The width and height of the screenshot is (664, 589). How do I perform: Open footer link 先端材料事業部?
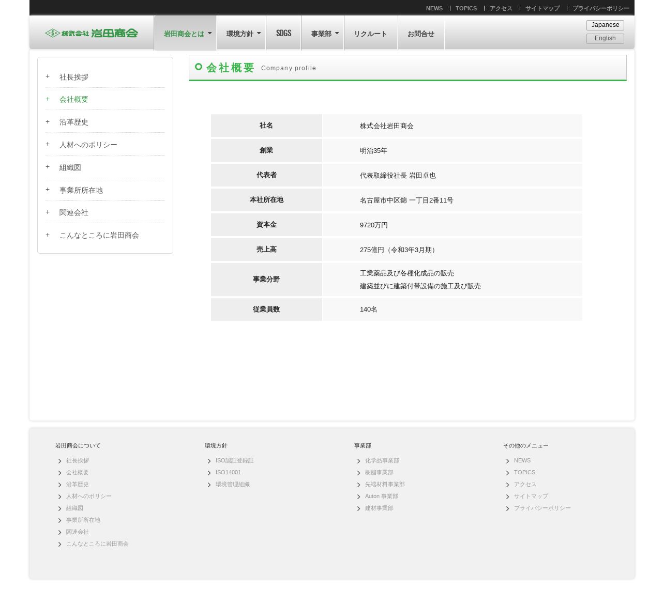385,484
